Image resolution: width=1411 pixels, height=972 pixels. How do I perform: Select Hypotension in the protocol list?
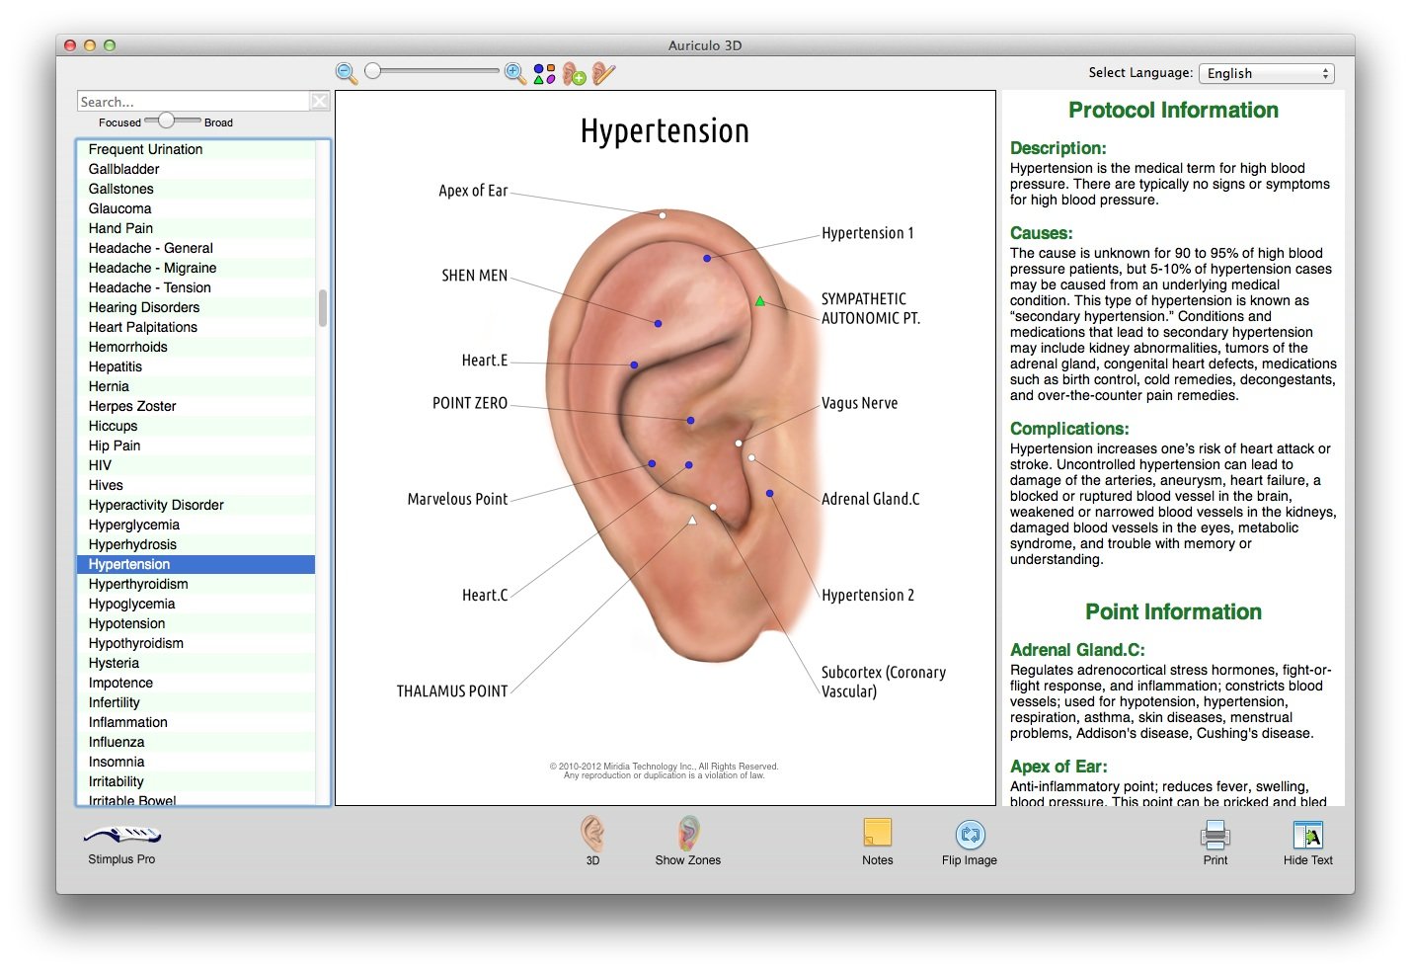point(127,623)
